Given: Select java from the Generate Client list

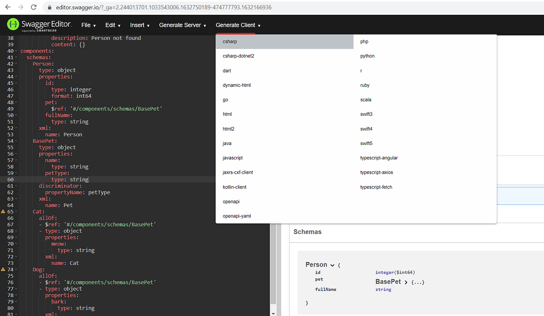Looking at the screenshot, I should [227, 143].
